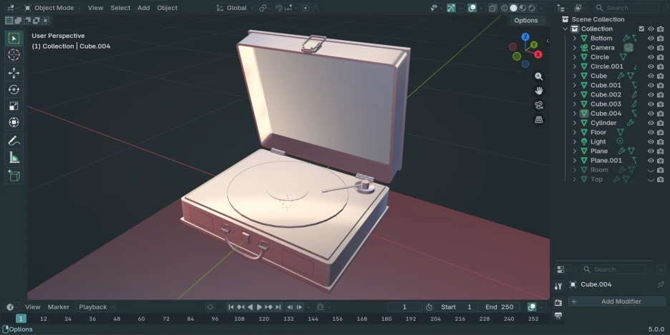This screenshot has width=670, height=335.
Task: Switch to wireframe viewport shading
Action: click(x=504, y=8)
